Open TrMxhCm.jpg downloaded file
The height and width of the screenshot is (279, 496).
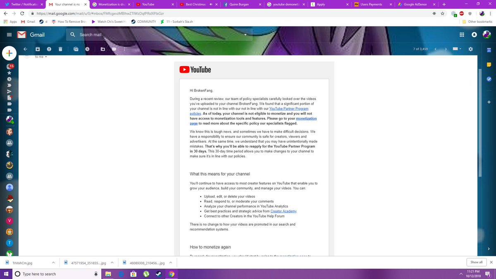pyautogui.click(x=23, y=262)
